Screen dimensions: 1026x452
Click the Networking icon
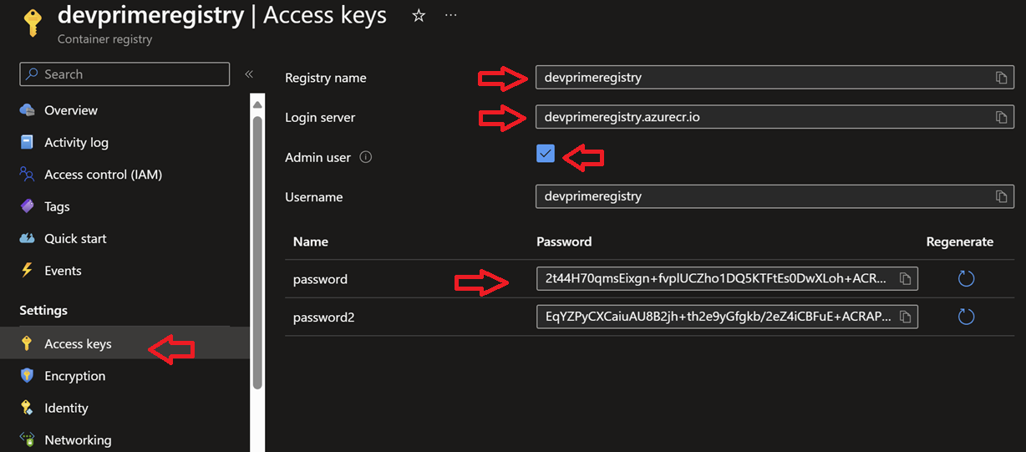click(x=28, y=439)
